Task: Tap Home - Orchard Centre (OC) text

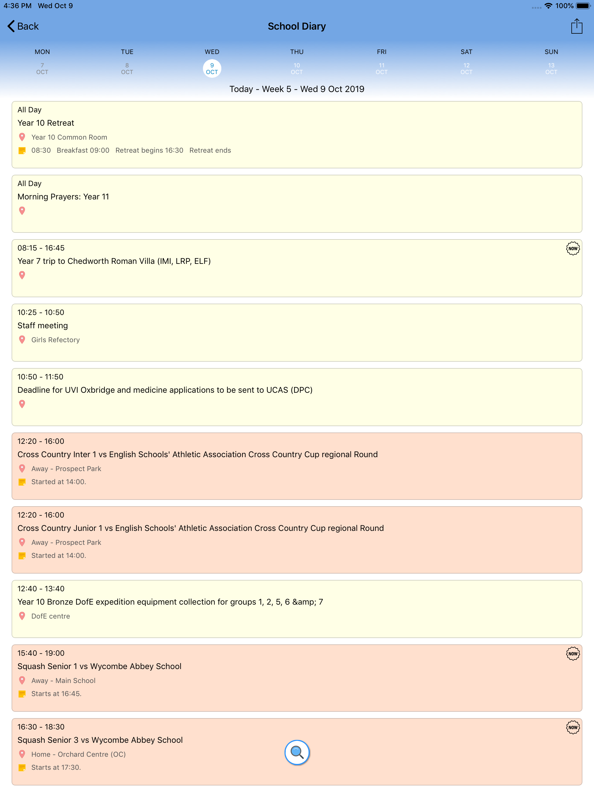Action: click(79, 754)
